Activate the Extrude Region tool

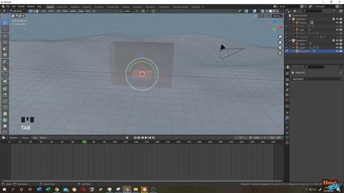pyautogui.click(x=5, y=82)
